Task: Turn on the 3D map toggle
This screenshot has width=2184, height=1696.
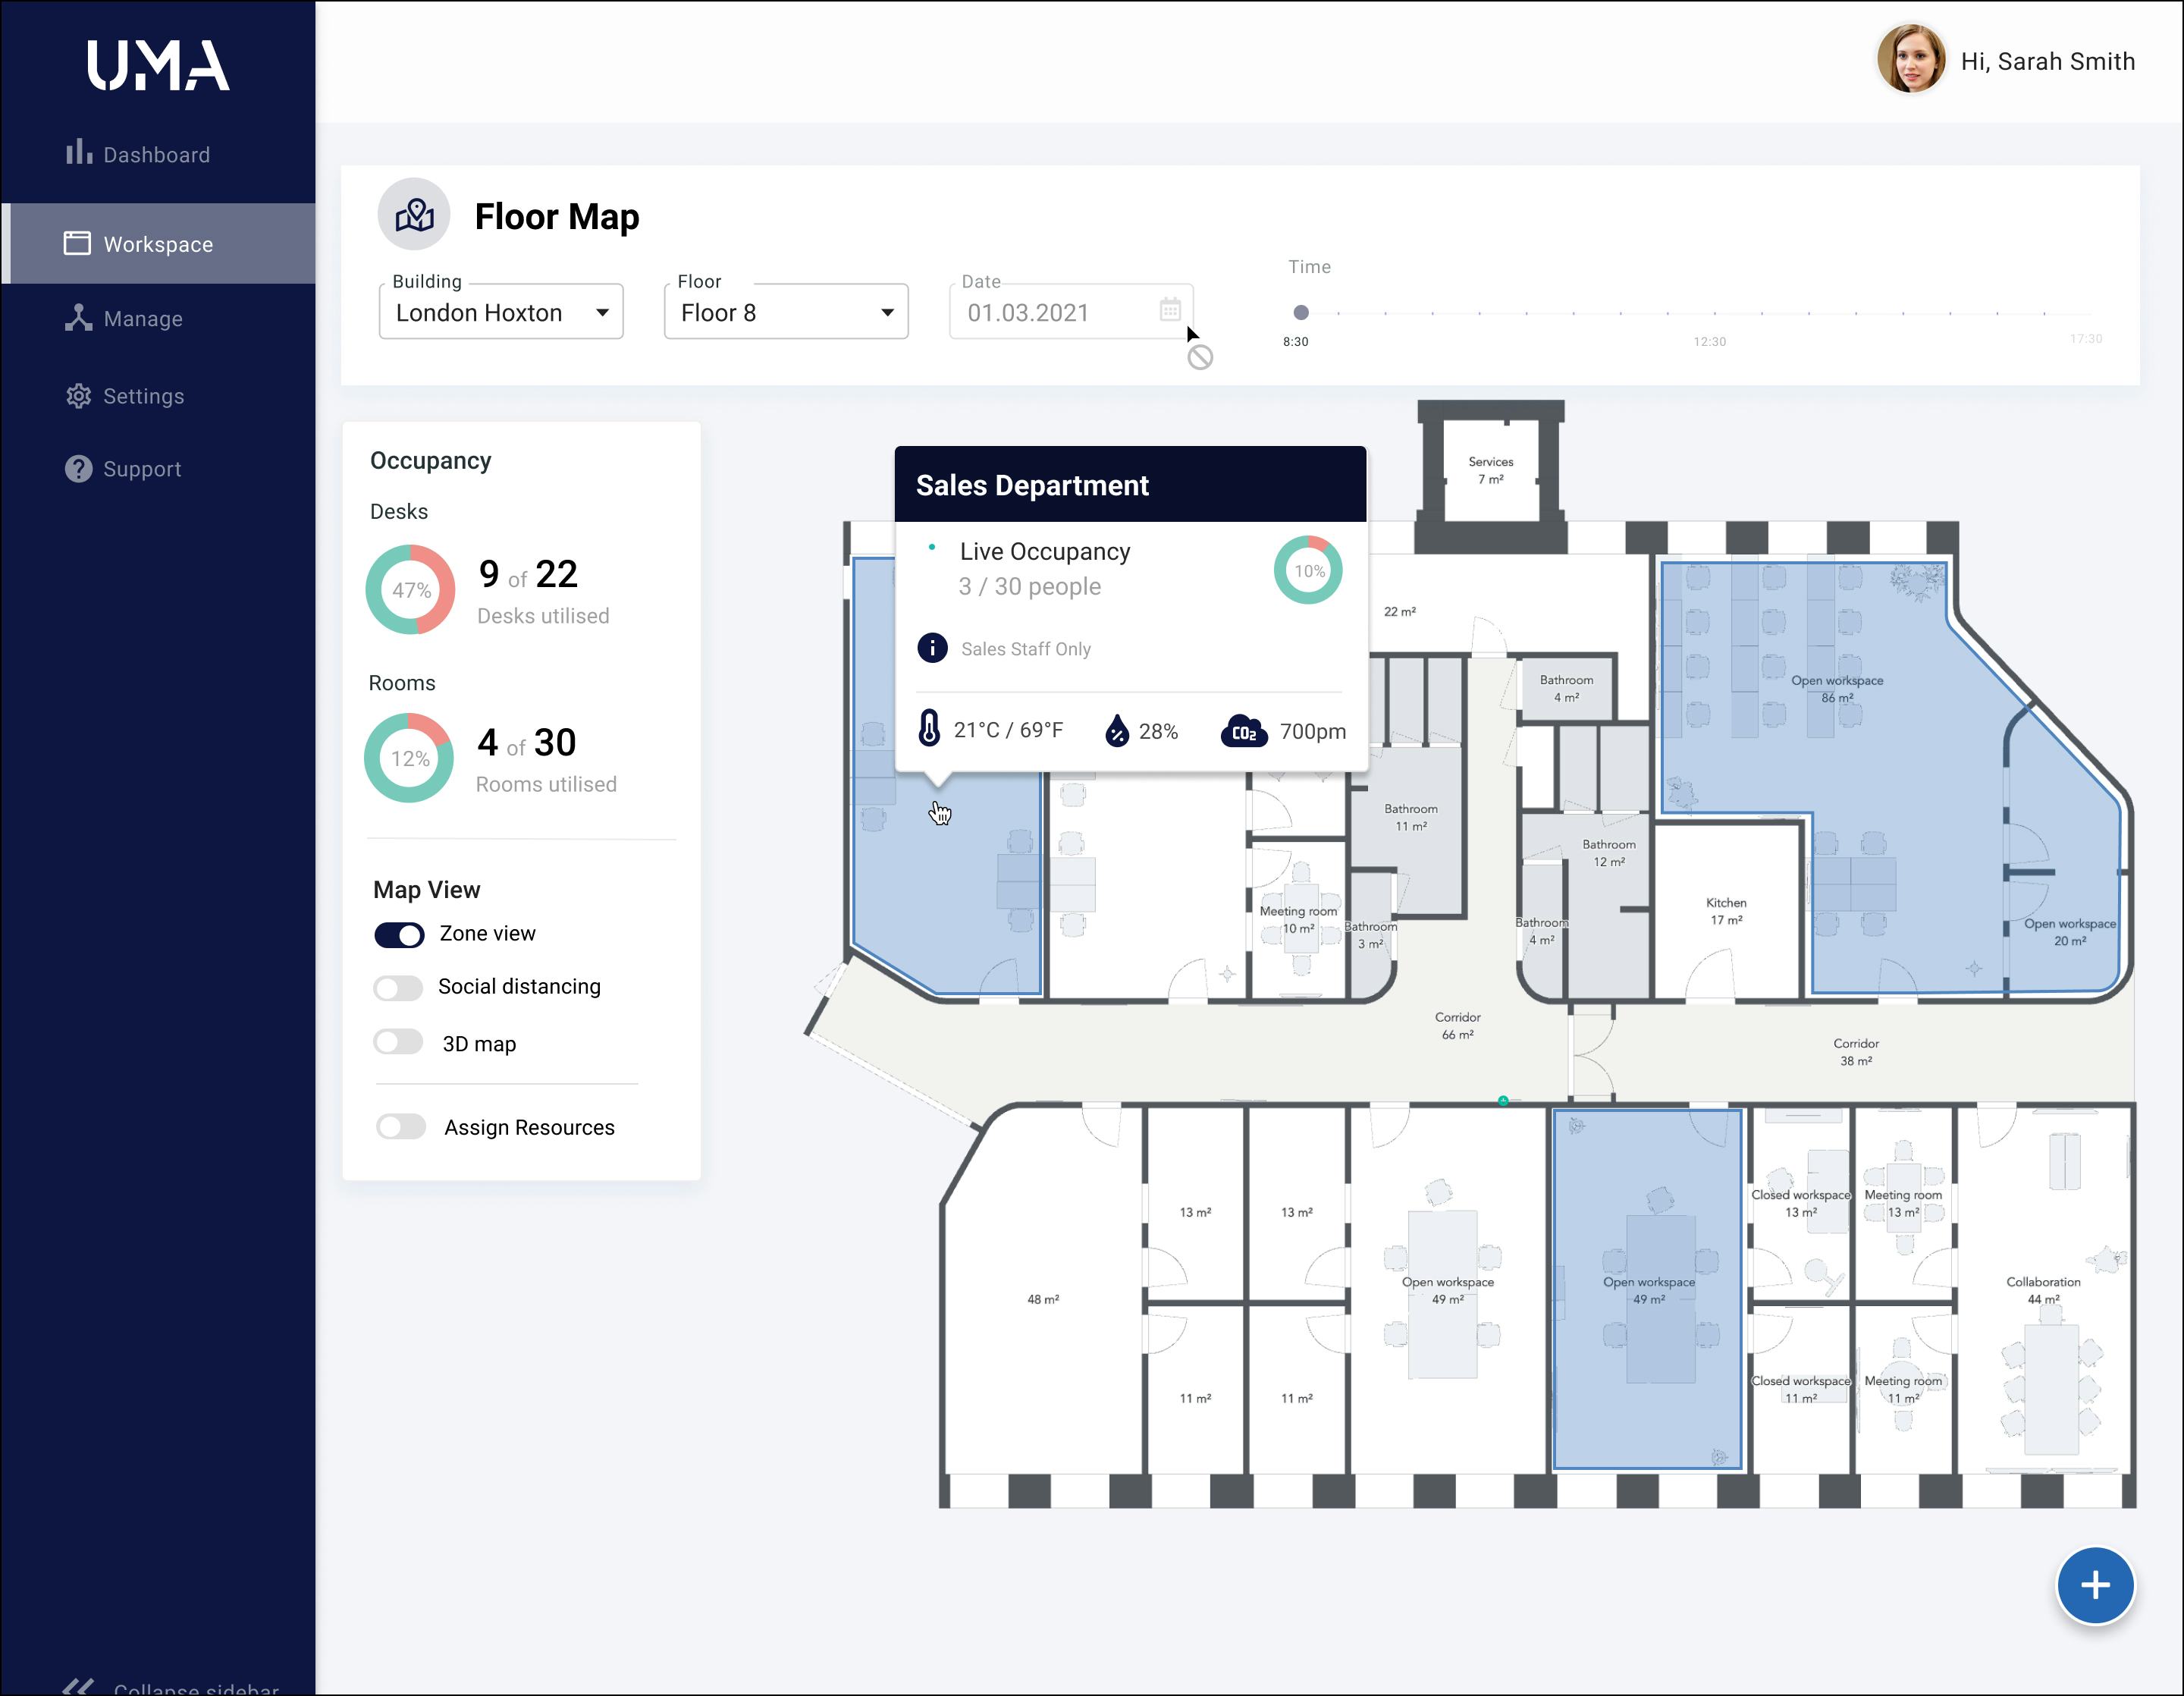Action: (x=399, y=1043)
